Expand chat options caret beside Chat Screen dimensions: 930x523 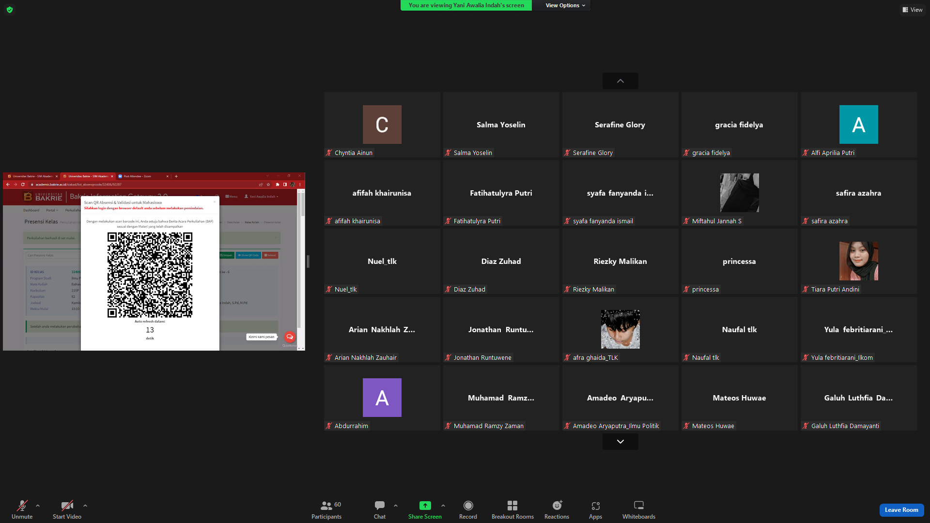(396, 506)
